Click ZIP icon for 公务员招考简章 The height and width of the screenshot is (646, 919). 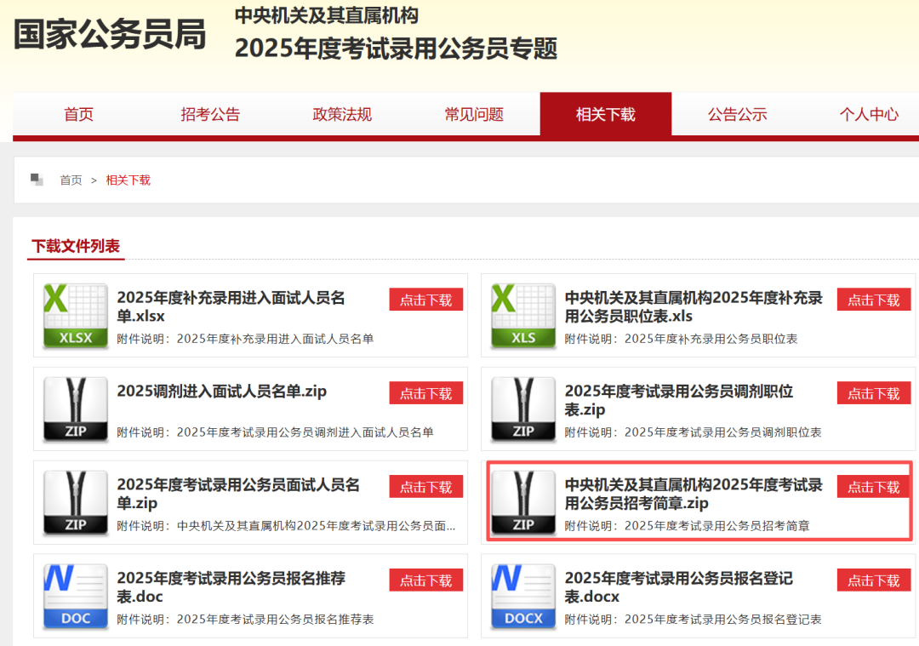click(523, 502)
